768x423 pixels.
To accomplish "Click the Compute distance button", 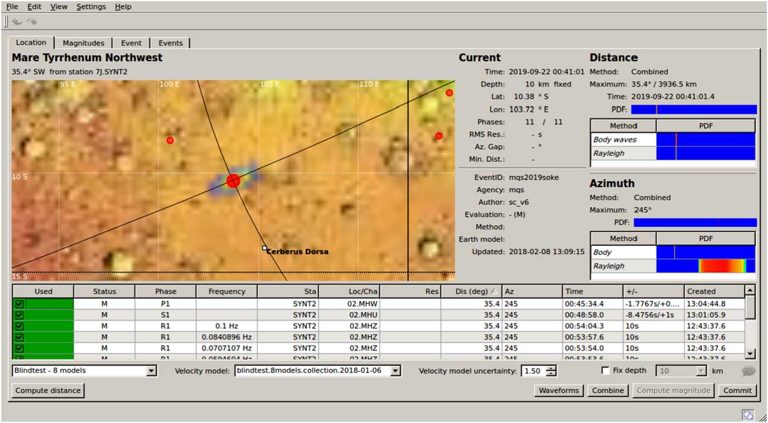I will click(x=48, y=390).
